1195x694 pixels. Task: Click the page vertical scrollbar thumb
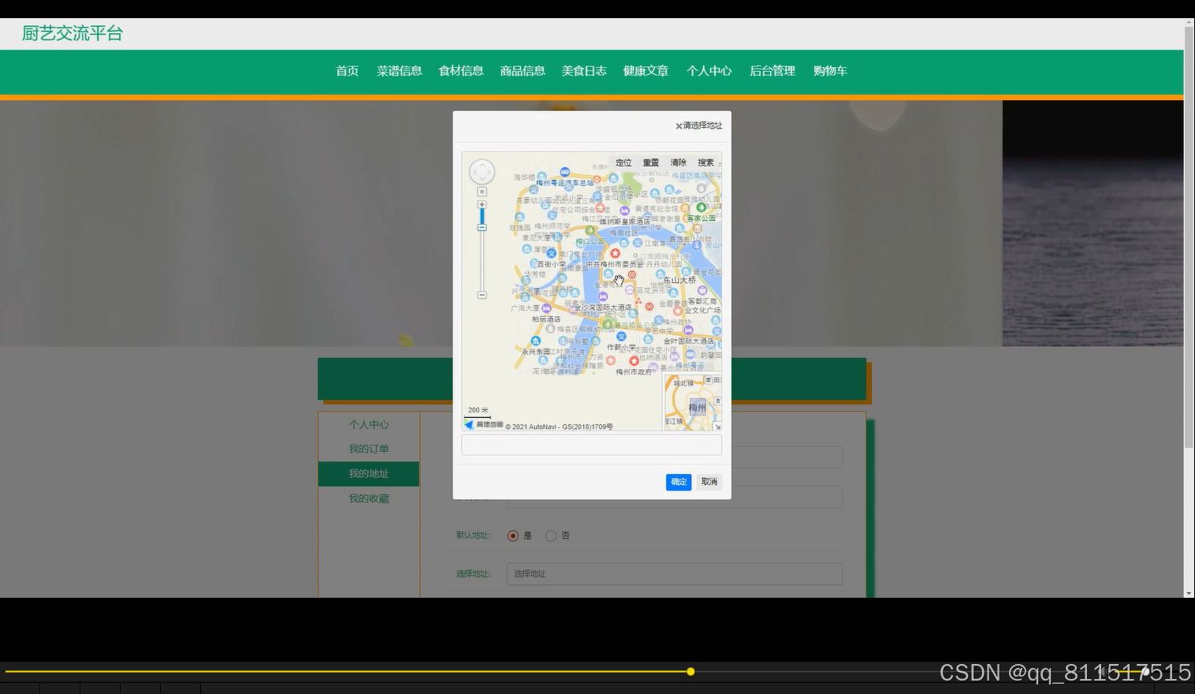1189,237
